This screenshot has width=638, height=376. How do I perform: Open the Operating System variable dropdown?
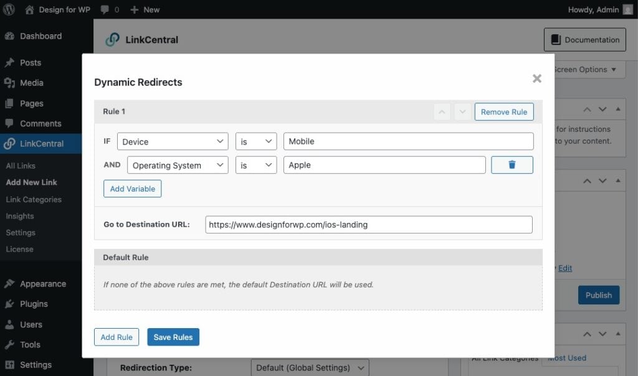(178, 165)
